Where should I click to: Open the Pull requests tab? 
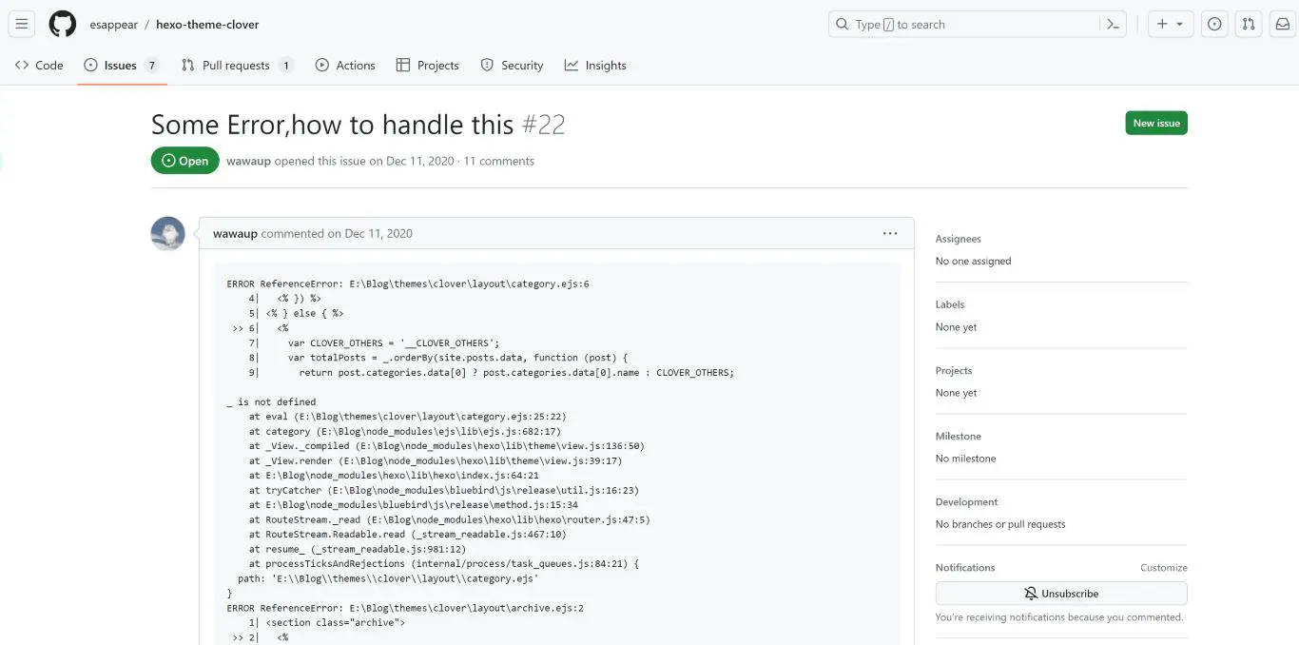[x=237, y=66]
